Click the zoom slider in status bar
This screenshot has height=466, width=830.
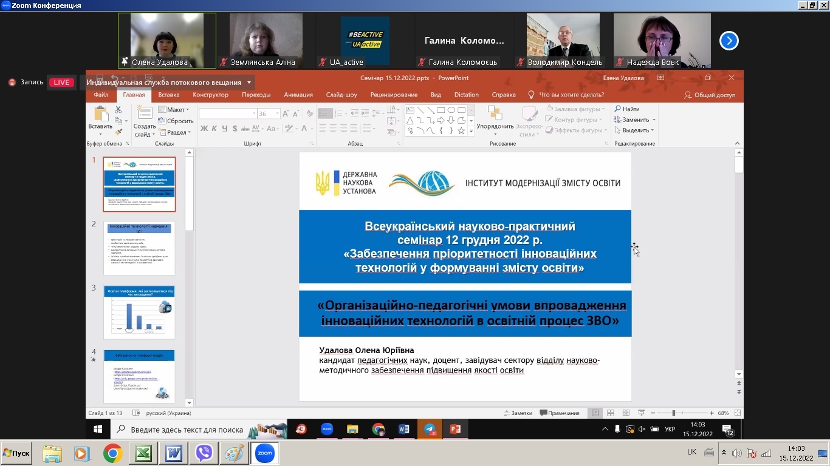point(673,413)
